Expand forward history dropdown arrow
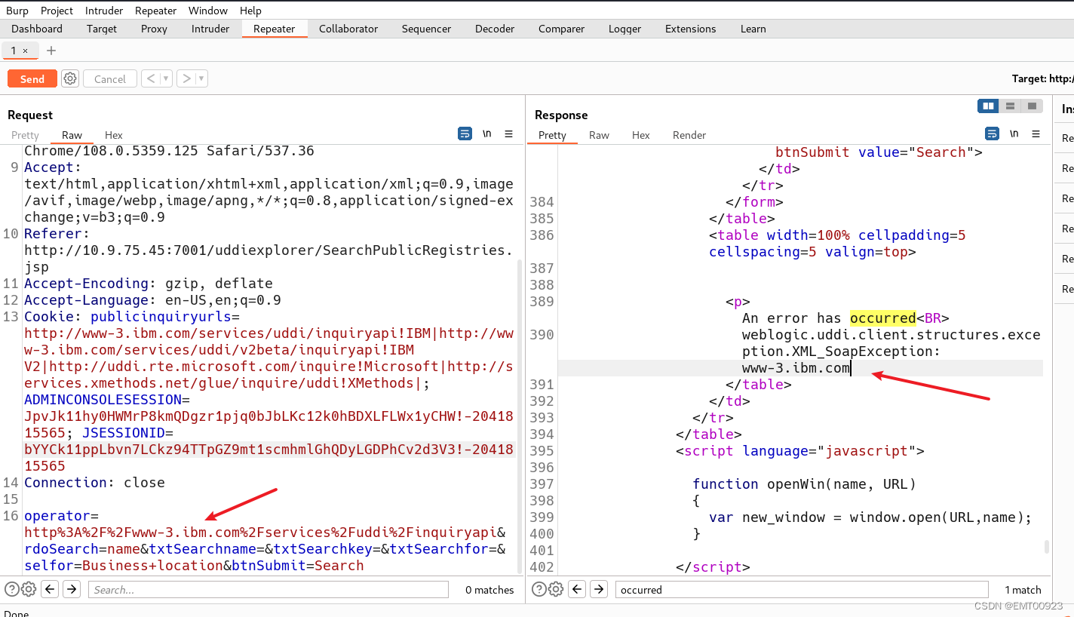 coord(201,78)
